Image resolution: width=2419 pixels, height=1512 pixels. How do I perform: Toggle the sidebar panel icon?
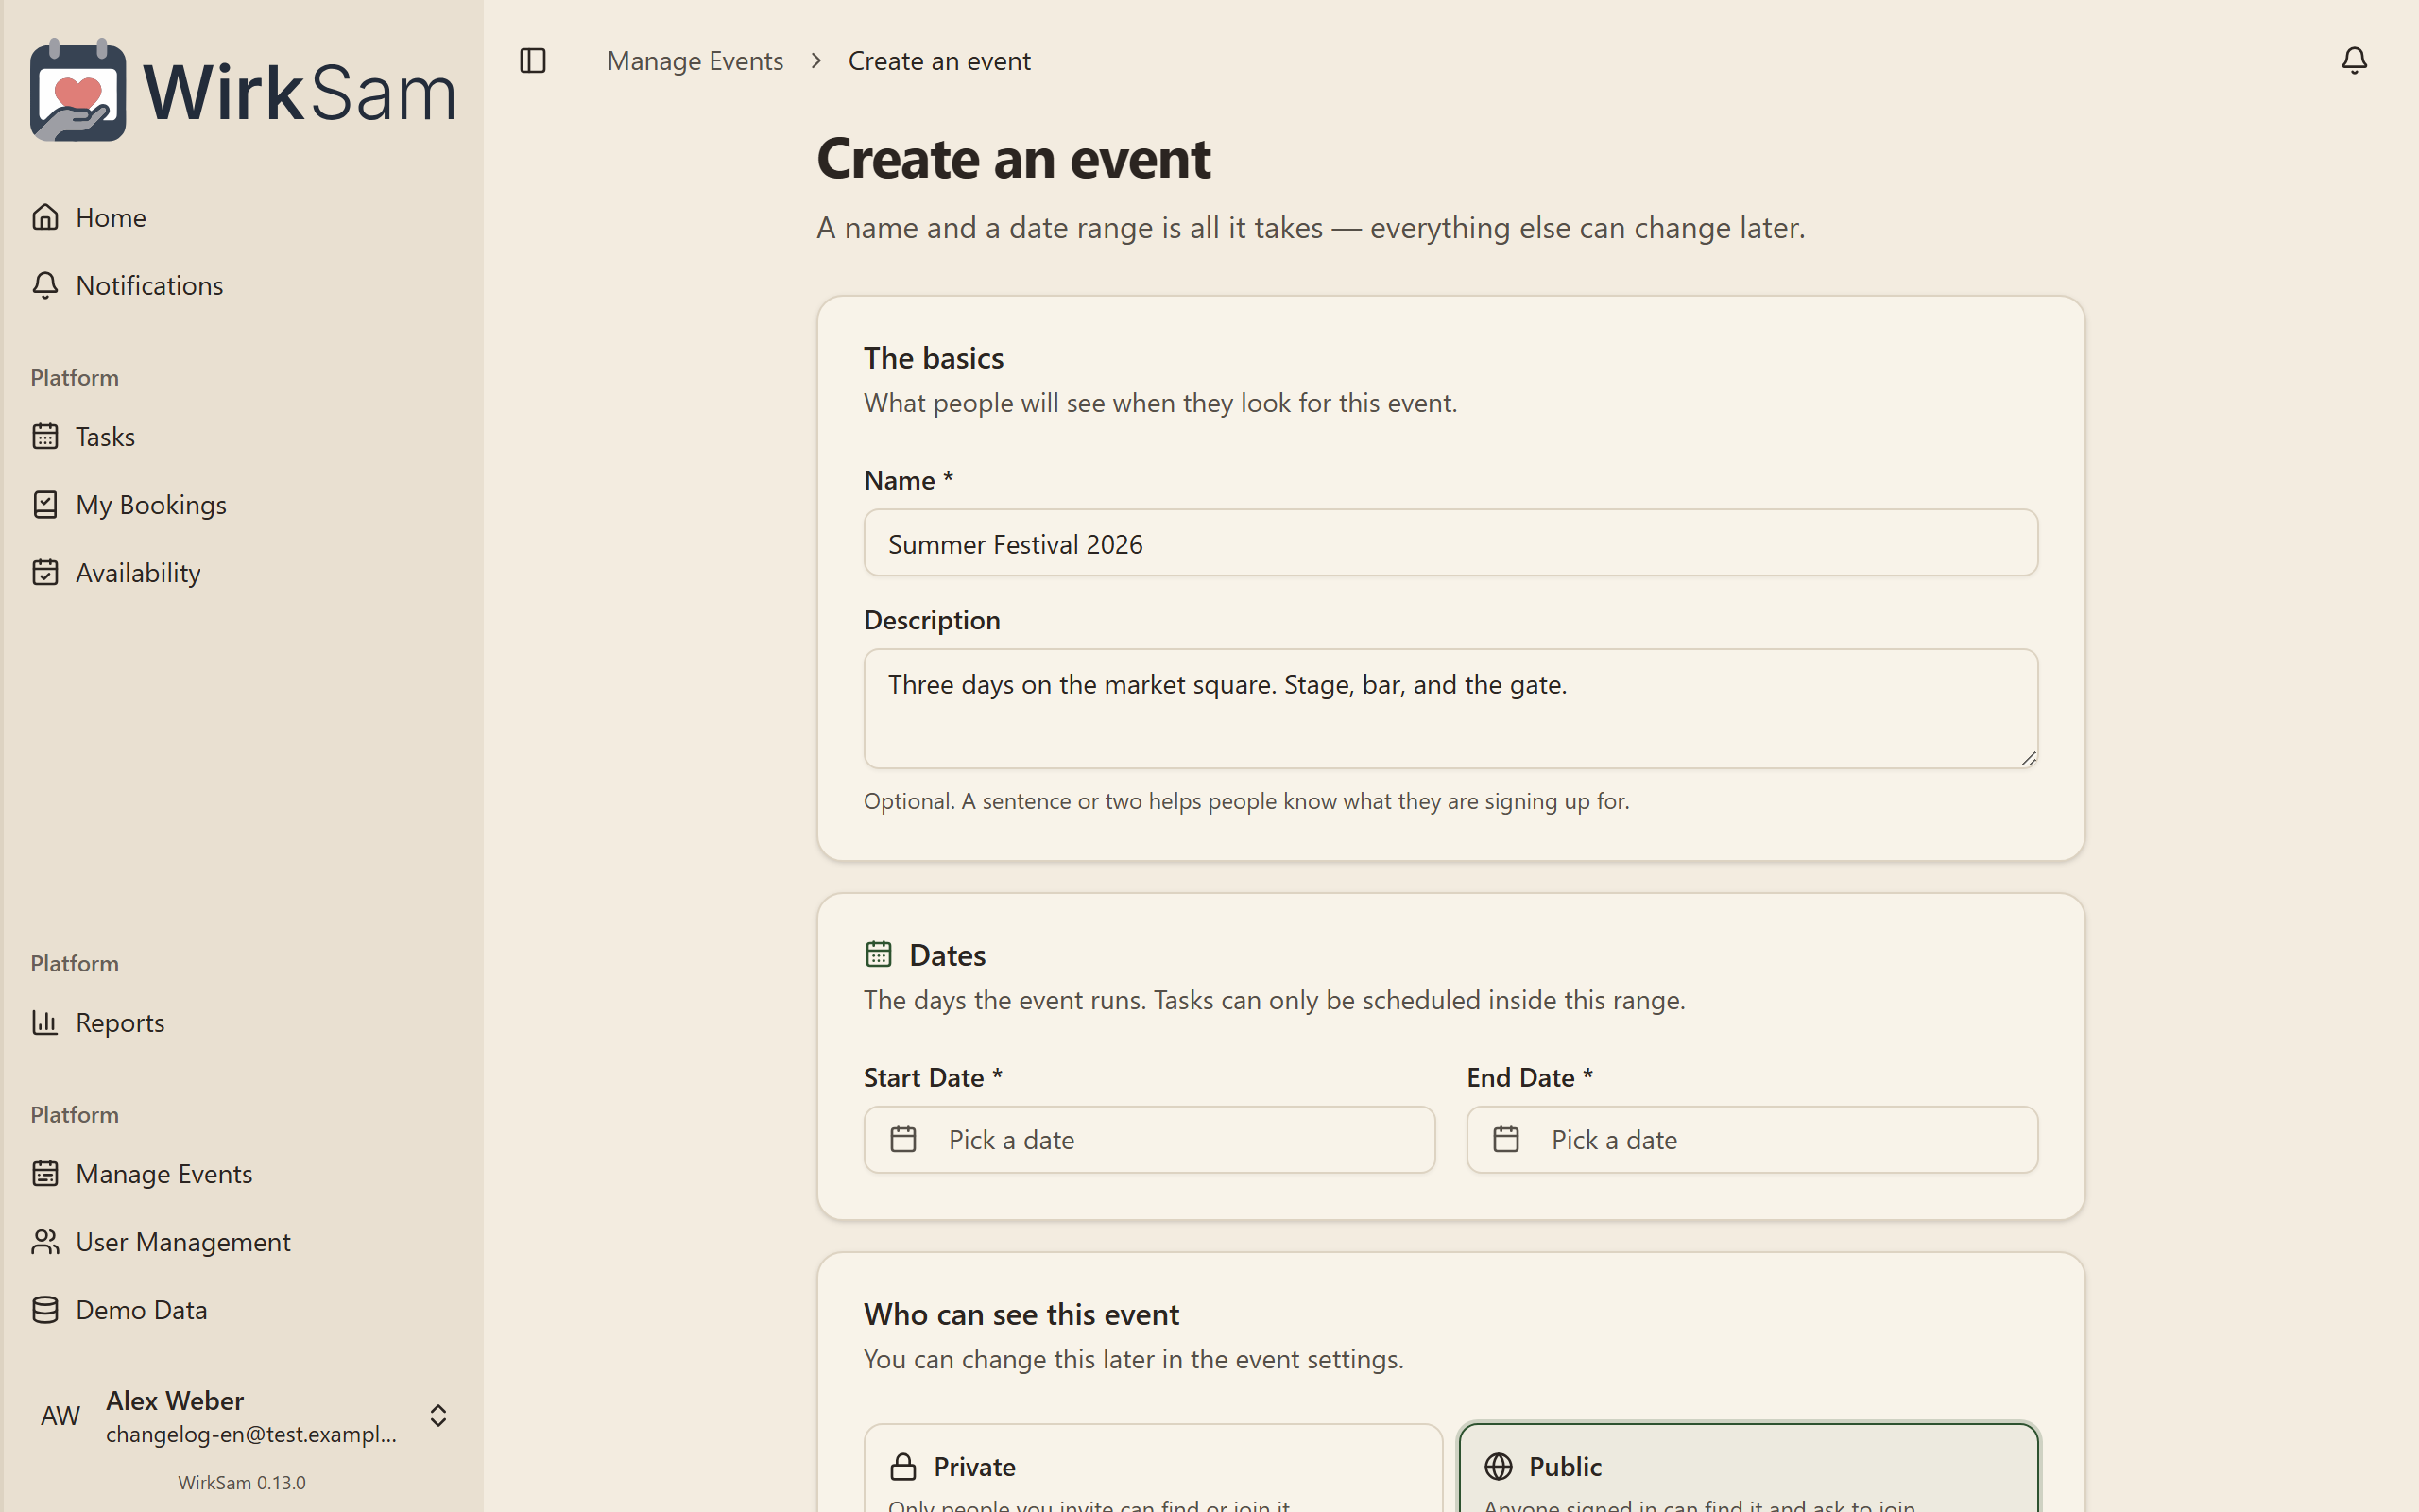(x=533, y=61)
